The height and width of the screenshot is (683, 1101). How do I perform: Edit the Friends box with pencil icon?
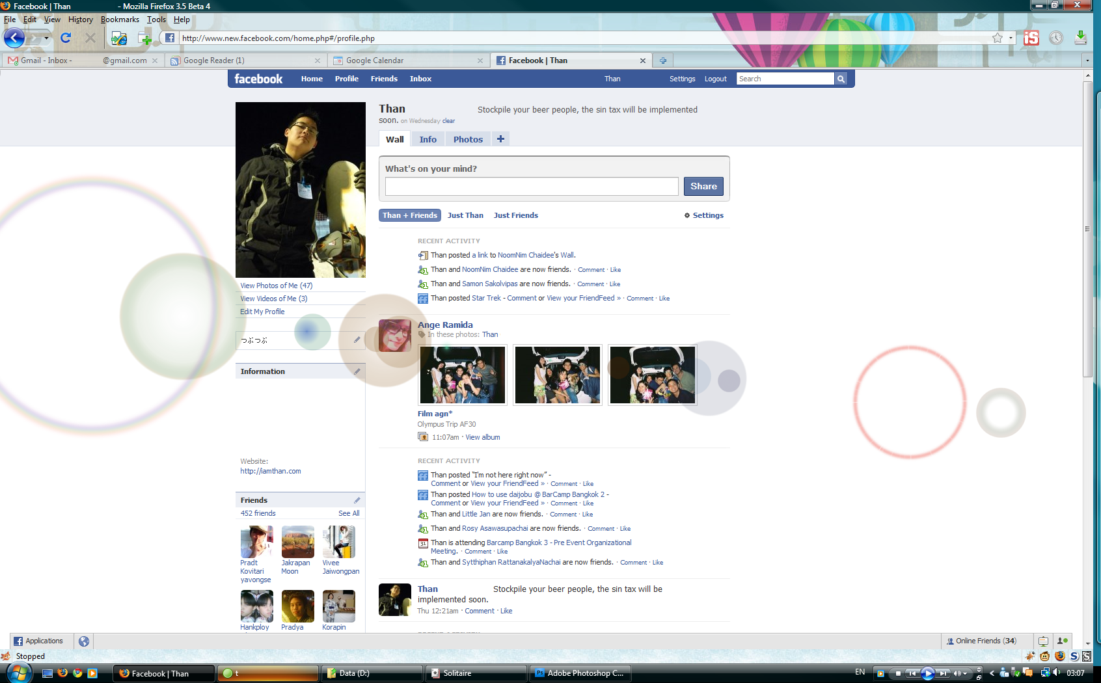coord(357,500)
